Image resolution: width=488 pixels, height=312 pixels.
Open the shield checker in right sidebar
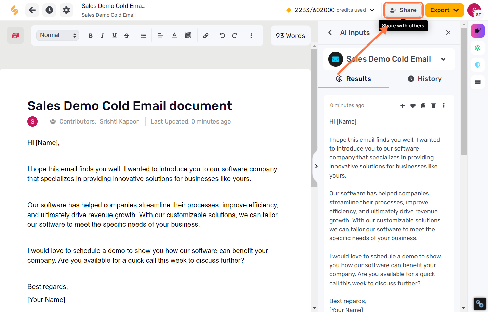(478, 65)
